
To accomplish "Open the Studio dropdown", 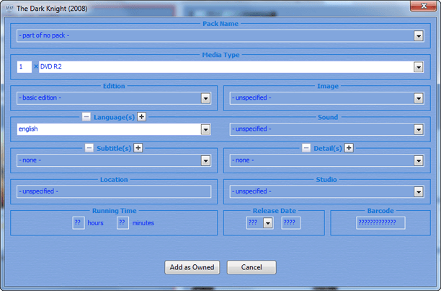I will click(419, 192).
